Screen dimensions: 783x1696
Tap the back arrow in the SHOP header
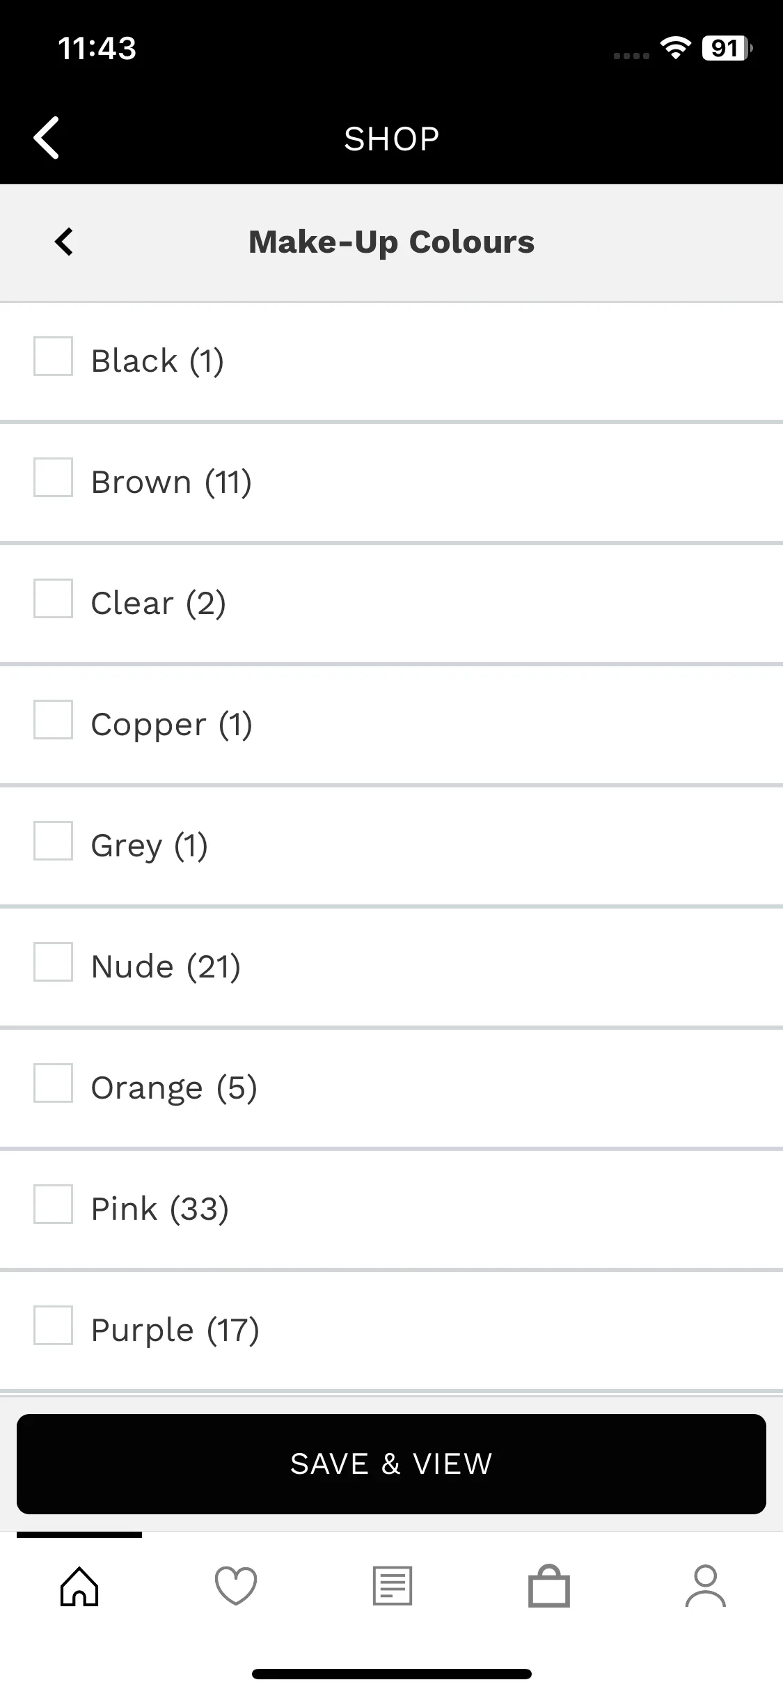47,137
